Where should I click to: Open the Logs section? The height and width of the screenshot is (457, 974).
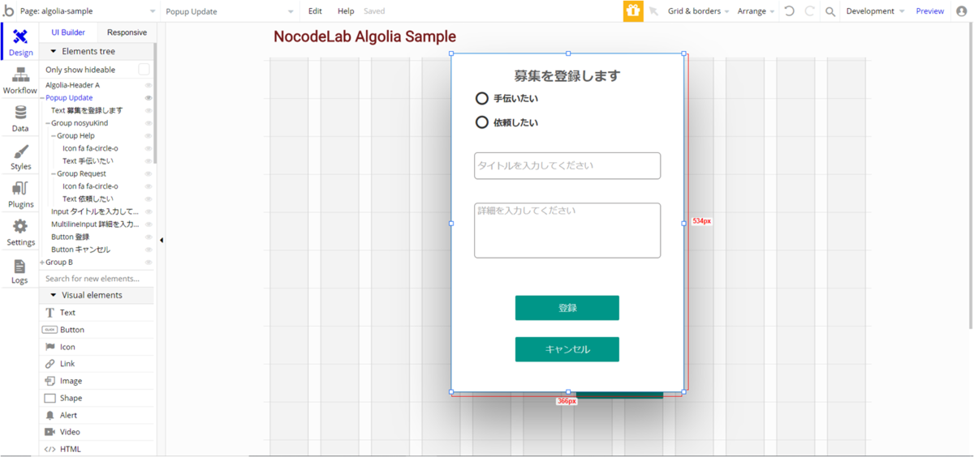point(20,271)
